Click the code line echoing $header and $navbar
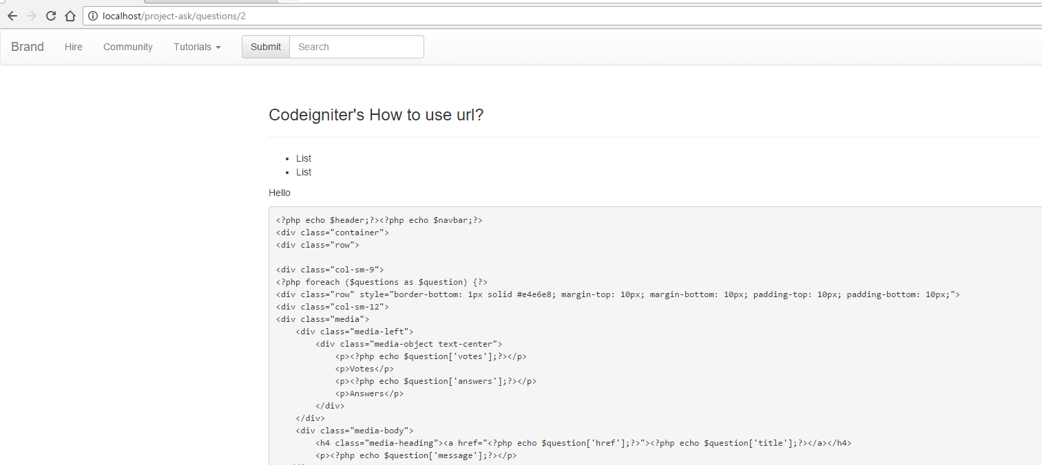 [379, 220]
